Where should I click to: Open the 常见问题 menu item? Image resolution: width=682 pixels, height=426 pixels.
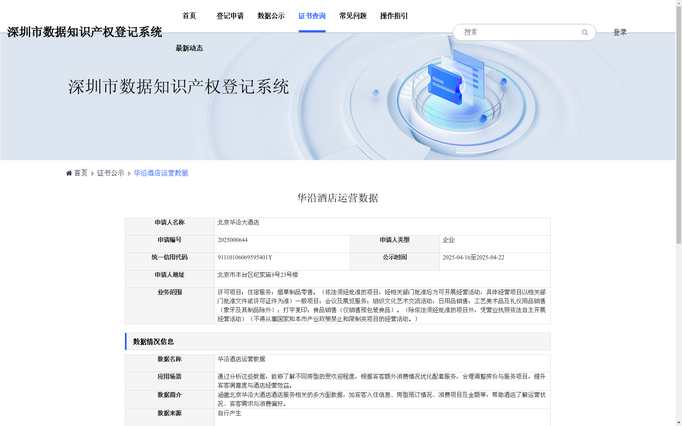[353, 16]
